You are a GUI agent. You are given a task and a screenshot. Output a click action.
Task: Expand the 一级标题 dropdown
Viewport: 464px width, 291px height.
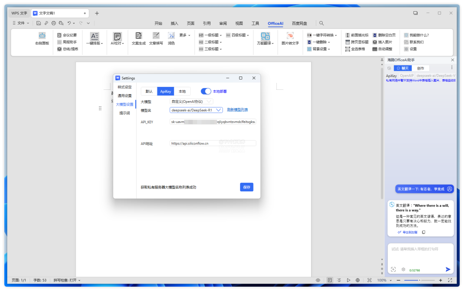pyautogui.click(x=210, y=35)
